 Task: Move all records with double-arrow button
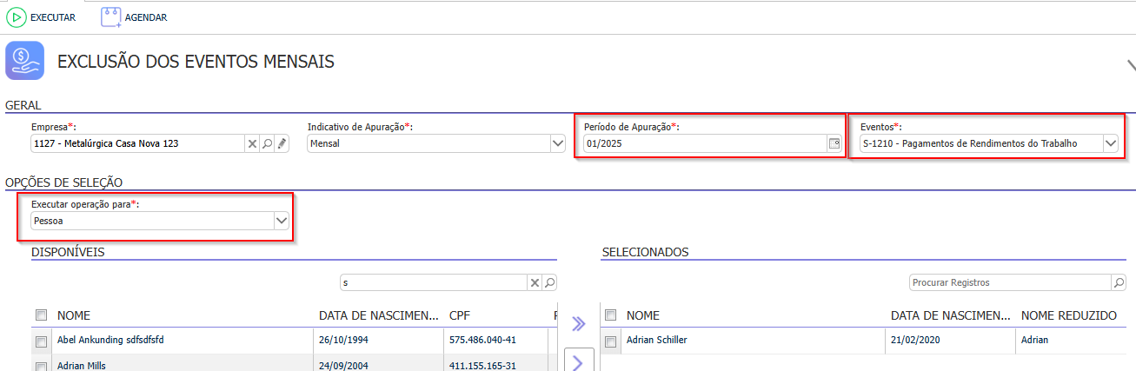tap(578, 324)
